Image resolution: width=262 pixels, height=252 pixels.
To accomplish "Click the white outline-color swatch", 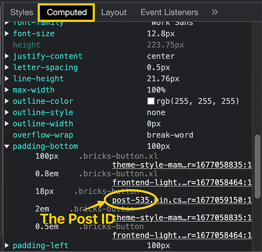I will tap(151, 101).
